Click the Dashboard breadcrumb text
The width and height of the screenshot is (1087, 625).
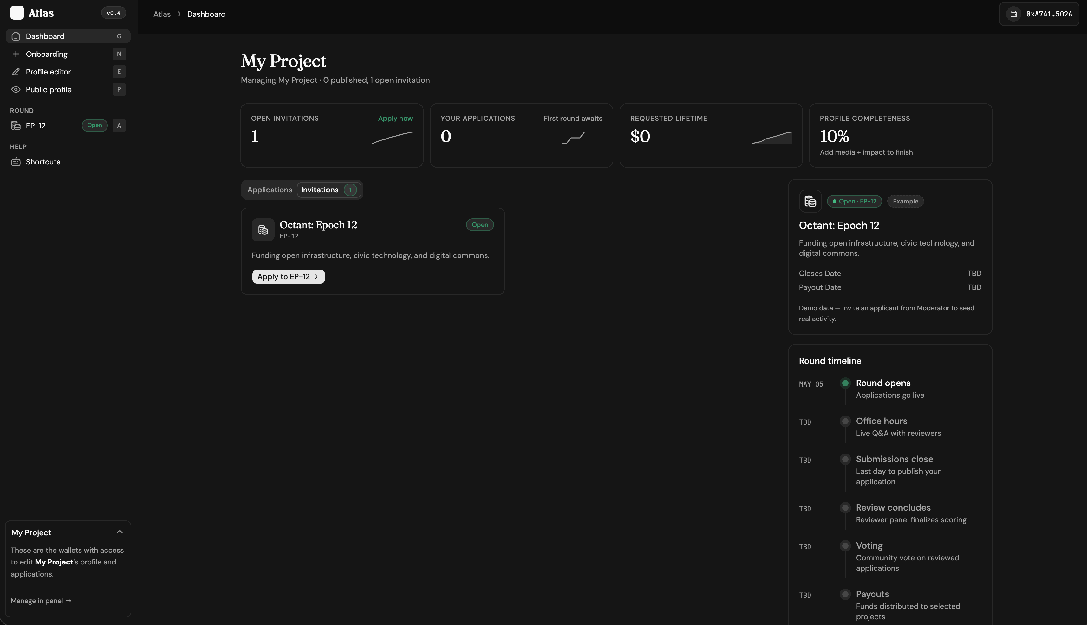(206, 14)
